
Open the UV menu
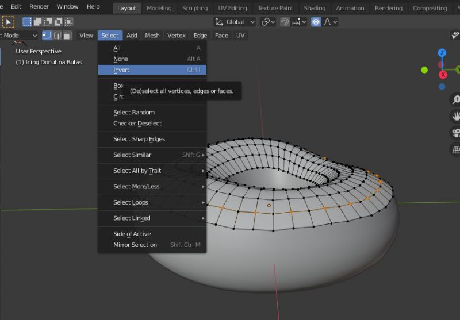(240, 36)
